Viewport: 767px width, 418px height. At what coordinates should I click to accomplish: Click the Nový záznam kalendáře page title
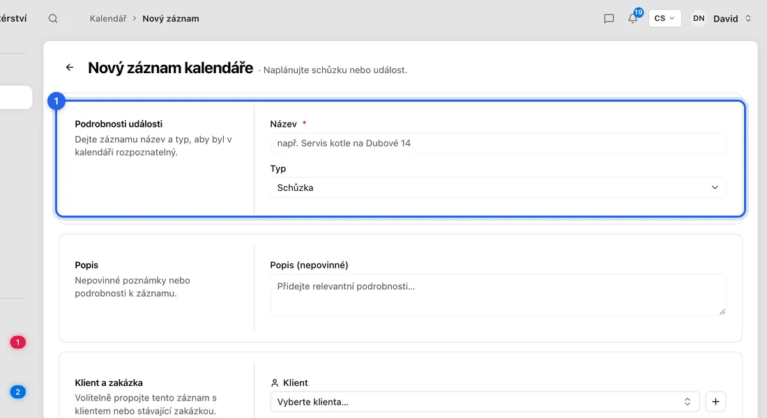(x=171, y=68)
